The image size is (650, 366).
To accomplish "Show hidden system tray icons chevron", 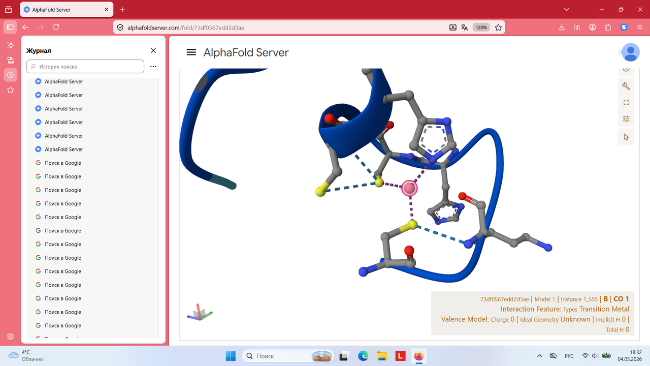I will (x=539, y=356).
